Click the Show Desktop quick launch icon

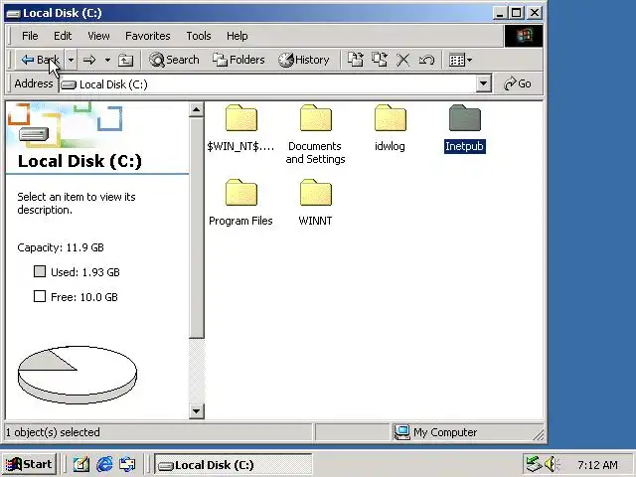click(81, 464)
